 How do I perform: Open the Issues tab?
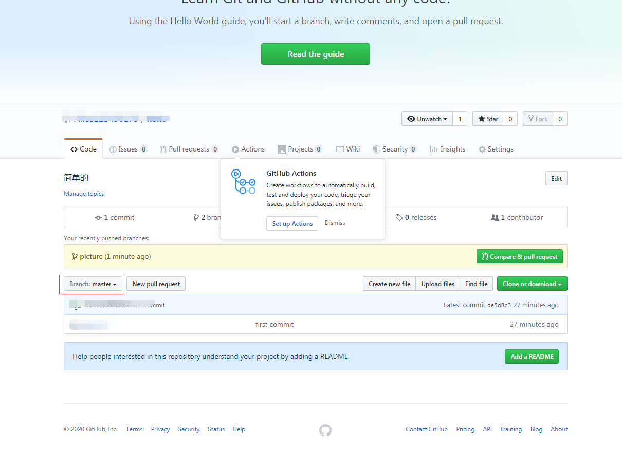coord(128,149)
